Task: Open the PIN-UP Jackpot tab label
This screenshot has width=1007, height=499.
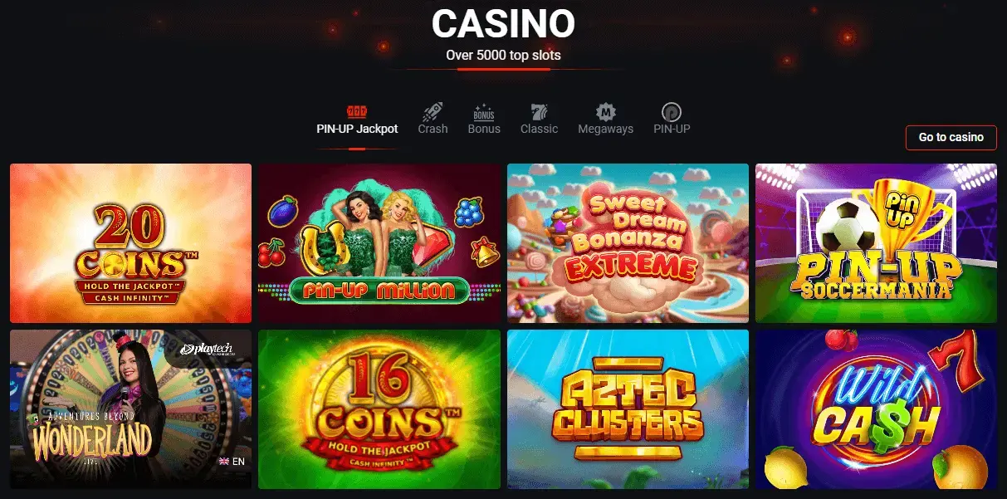Action: coord(357,129)
